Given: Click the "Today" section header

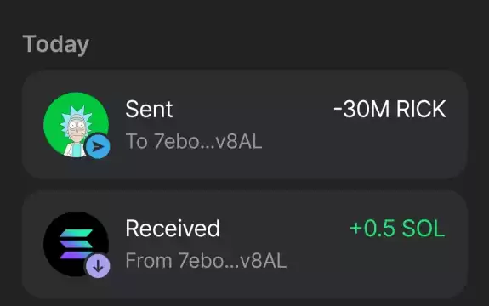Looking at the screenshot, I should coord(56,44).
